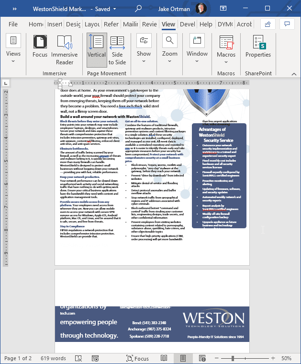Image resolution: width=301 pixels, height=364 pixels.
Task: Zoom in with plus button
Action: 273,358
